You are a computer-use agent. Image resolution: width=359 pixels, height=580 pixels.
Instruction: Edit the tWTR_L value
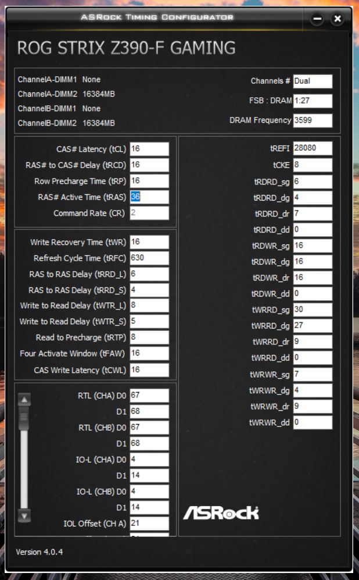pyautogui.click(x=149, y=305)
